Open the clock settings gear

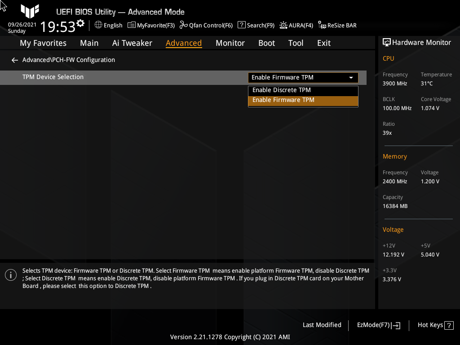coord(80,22)
